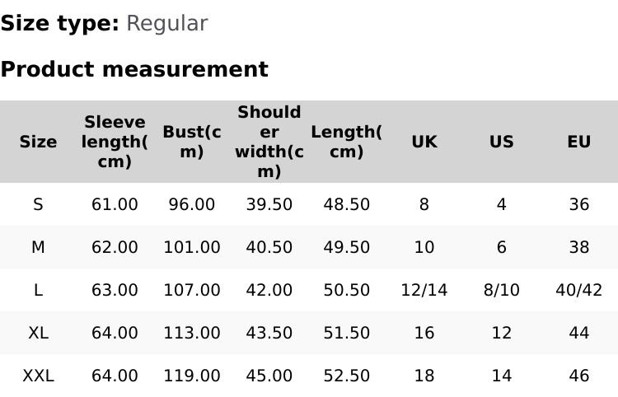Image resolution: width=618 pixels, height=397 pixels.
Task: Click the Bust(cm) column header
Action: (192, 142)
